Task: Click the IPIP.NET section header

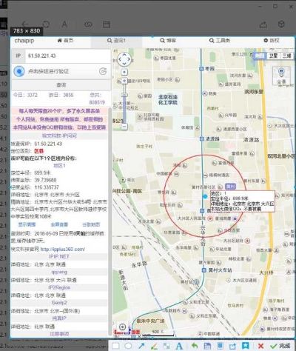Action: [x=59, y=257]
